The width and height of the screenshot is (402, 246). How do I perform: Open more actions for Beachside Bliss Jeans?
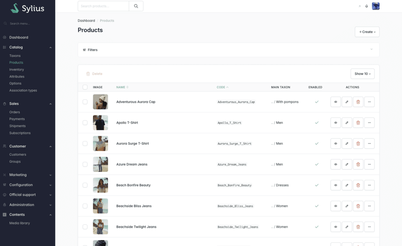(x=369, y=206)
